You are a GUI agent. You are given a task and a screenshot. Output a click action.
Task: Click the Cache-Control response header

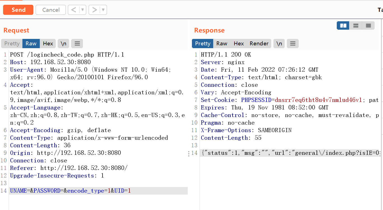(x=290, y=115)
